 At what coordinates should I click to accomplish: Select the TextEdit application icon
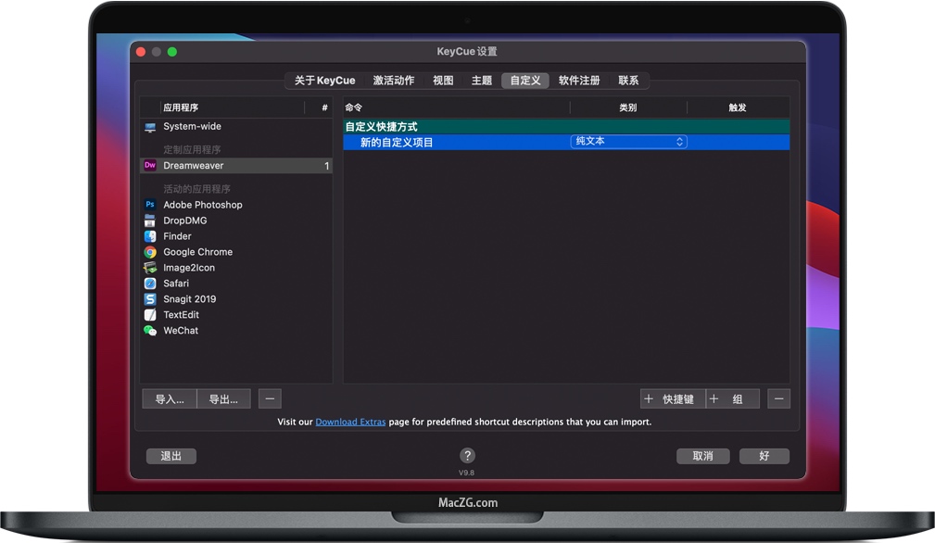[150, 315]
